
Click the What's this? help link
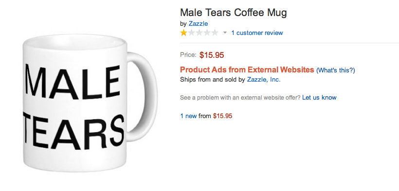pos(335,70)
